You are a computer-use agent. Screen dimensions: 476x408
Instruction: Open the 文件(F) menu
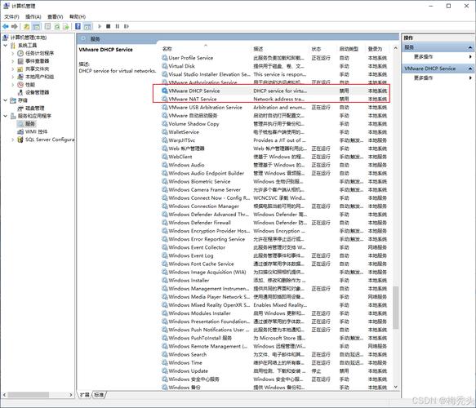tap(11, 16)
